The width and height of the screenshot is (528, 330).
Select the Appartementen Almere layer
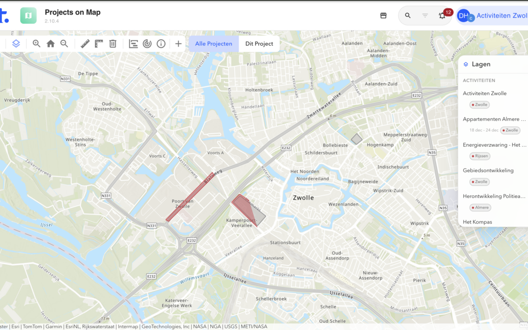pyautogui.click(x=494, y=119)
